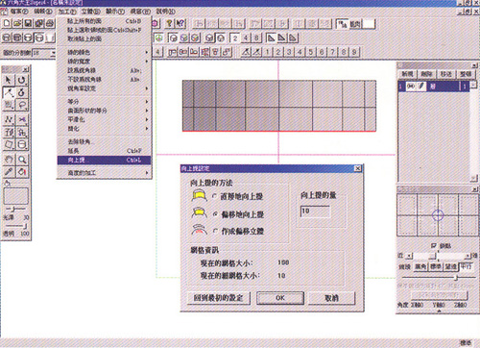Image resolution: width=480 pixels, height=348 pixels.
Task: Select the arrow pointer tool in toolbox
Action: (9, 80)
